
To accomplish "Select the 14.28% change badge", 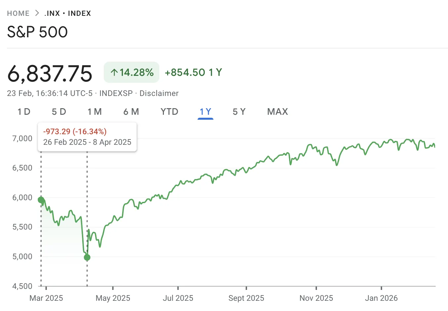I will click(x=131, y=72).
